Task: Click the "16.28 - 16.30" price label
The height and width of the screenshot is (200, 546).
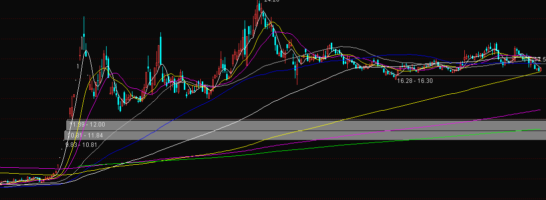Action: tap(415, 80)
